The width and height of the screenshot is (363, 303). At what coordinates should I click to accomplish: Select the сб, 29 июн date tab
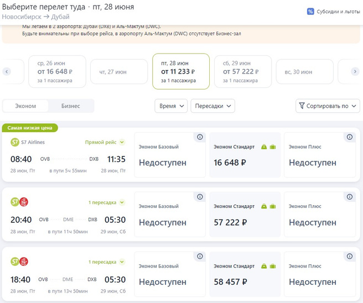[243, 71]
